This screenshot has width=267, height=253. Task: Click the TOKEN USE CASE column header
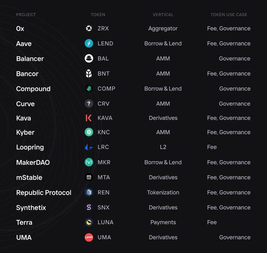[x=229, y=15]
